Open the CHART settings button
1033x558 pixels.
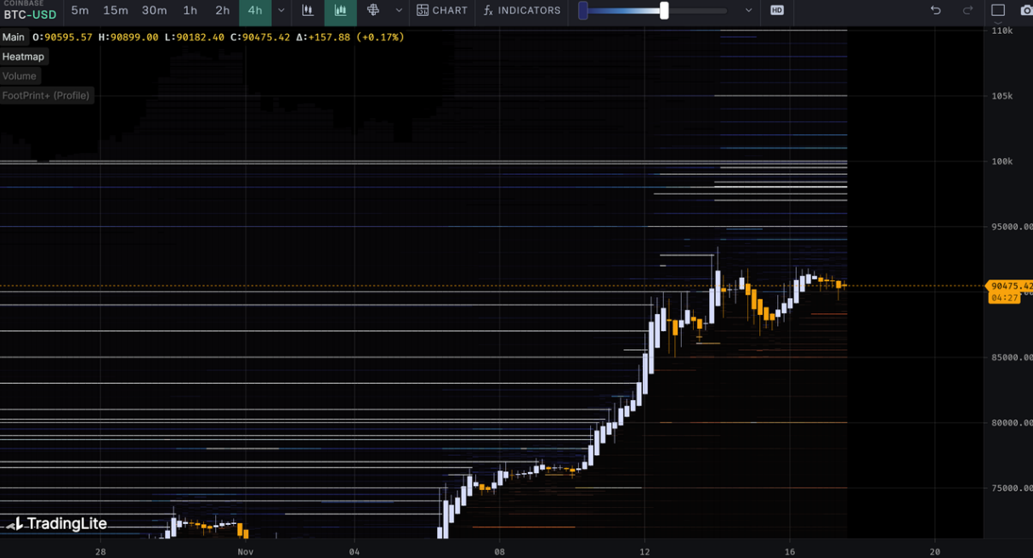tap(442, 11)
